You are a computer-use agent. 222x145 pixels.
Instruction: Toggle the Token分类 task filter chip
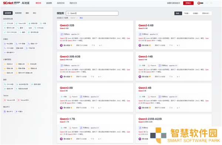click(x=21, y=24)
